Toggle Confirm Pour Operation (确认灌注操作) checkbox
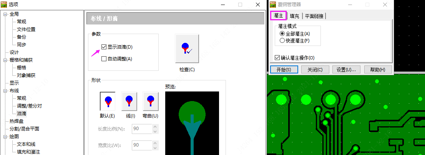 (277, 58)
